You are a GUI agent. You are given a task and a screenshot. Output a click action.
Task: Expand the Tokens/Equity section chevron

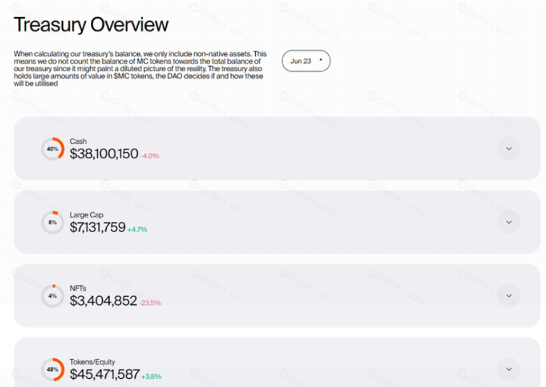(x=509, y=370)
